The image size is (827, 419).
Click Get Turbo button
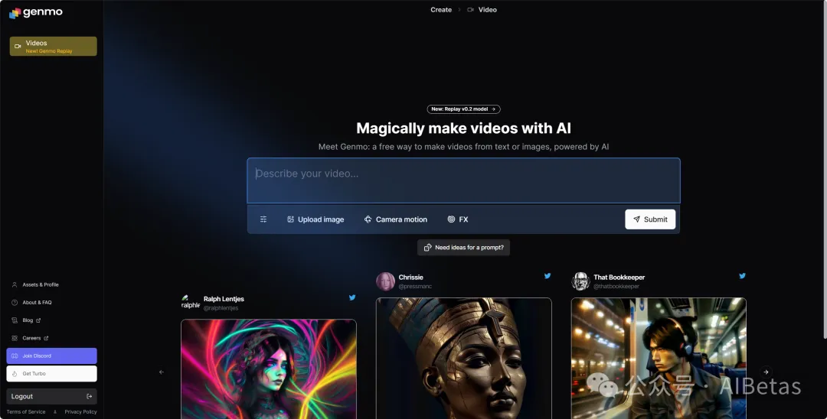coord(52,374)
